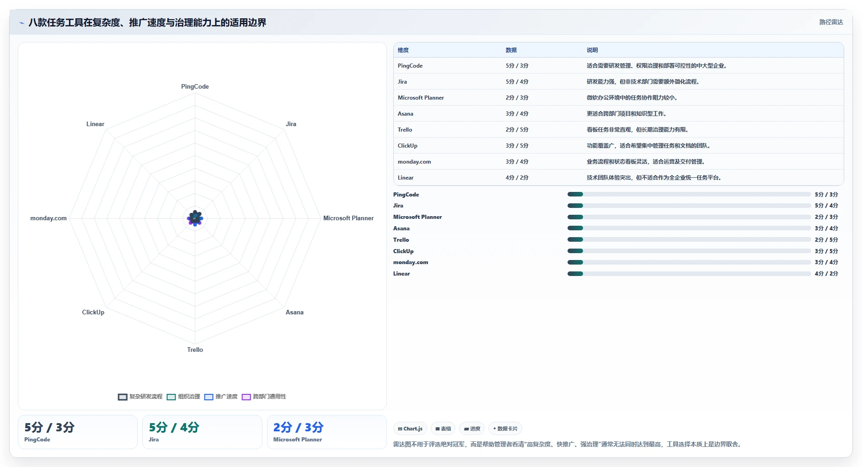This screenshot has width=862, height=467.
Task: Click table description 功能覆盖广
Action: tap(648, 146)
